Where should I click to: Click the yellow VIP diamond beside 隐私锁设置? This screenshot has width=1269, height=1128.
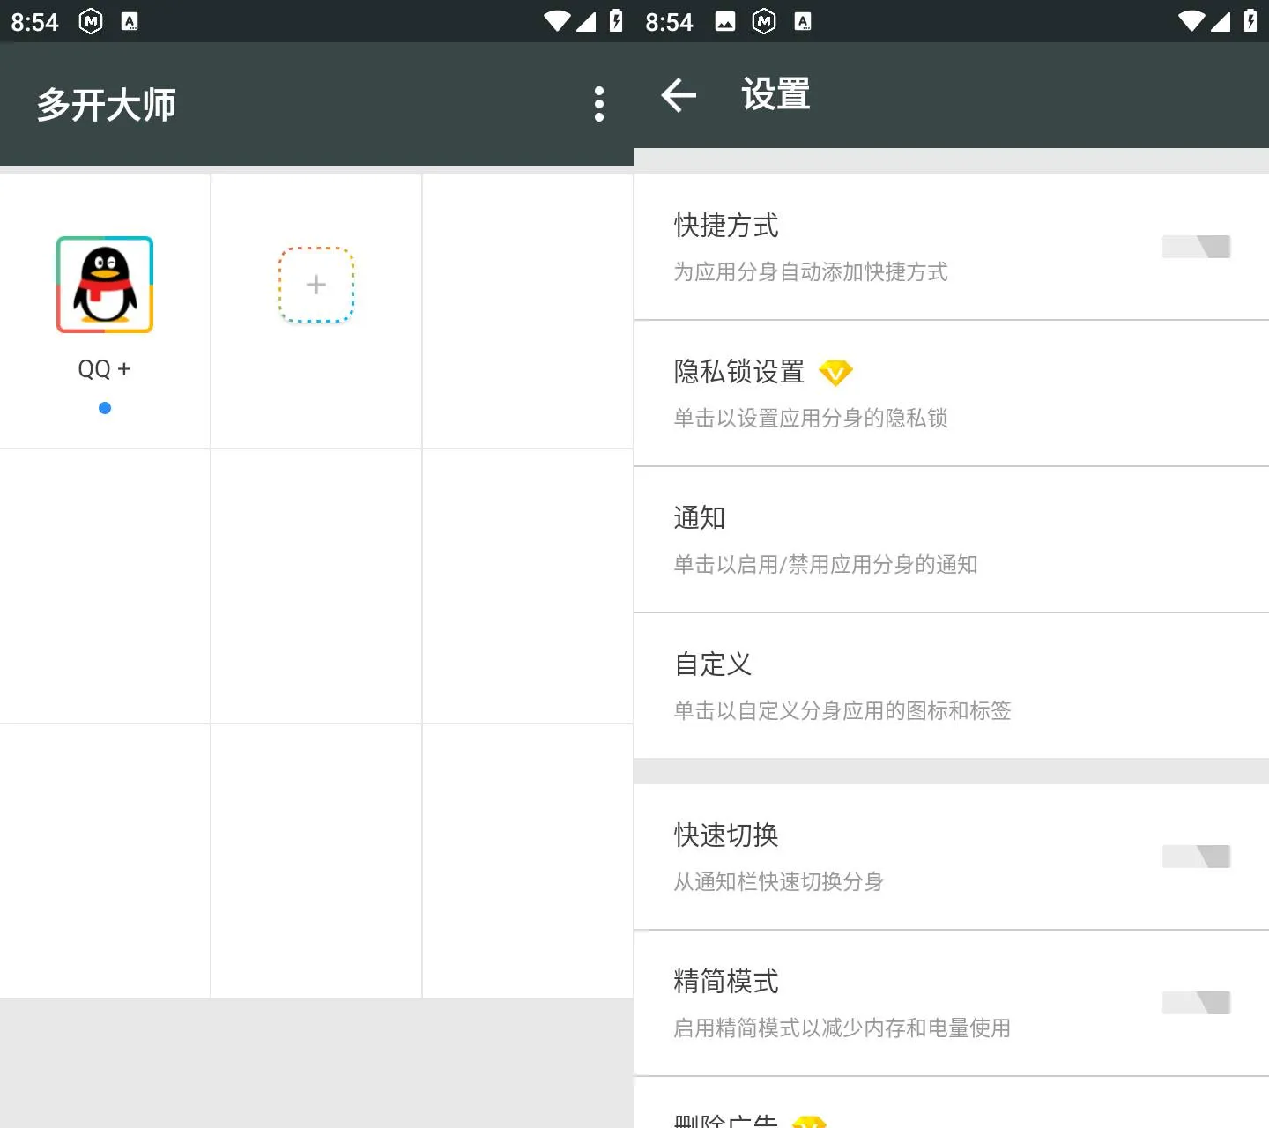[x=835, y=373]
